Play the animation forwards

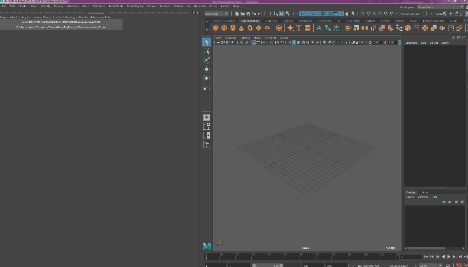(448, 257)
